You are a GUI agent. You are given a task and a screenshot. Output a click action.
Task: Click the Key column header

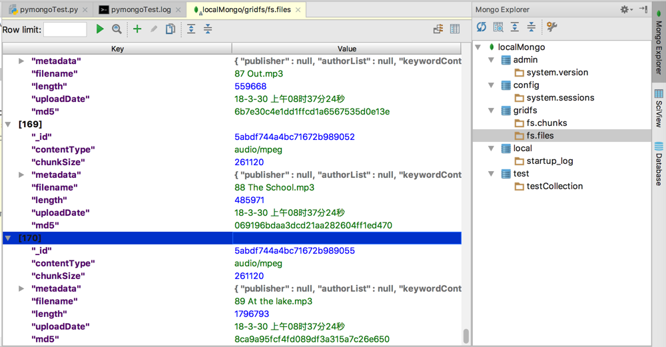tap(117, 49)
